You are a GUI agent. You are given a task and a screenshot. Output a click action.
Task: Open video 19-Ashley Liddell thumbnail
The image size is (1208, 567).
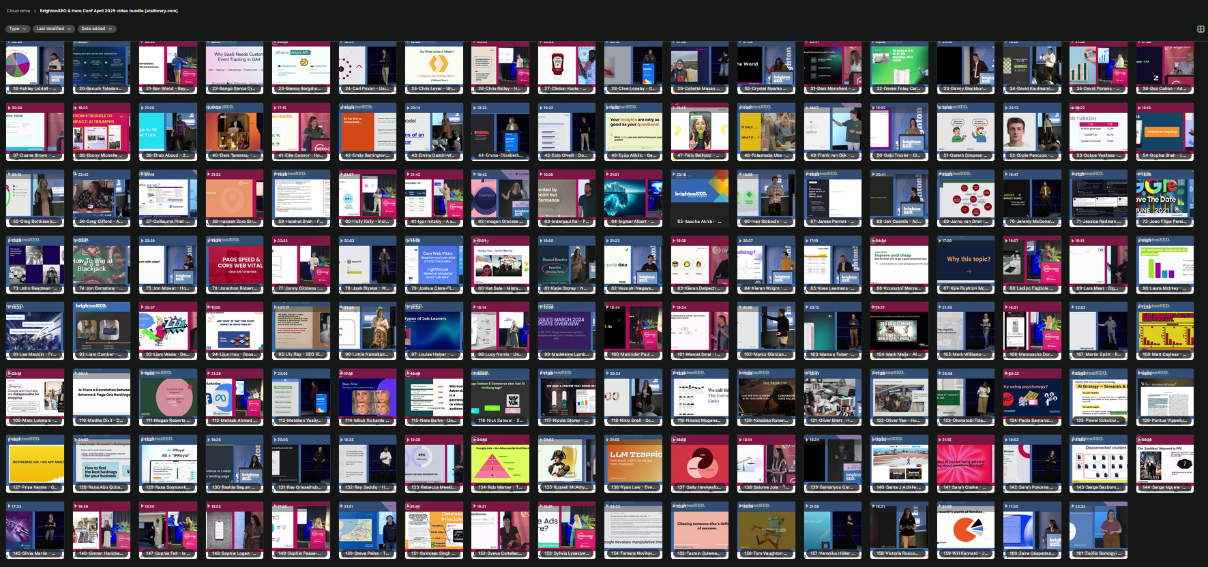(x=35, y=67)
